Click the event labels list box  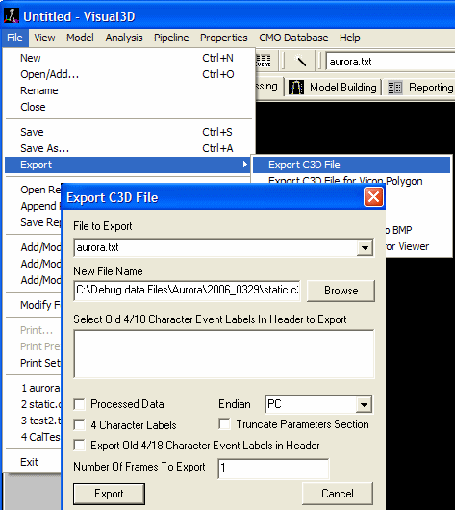pos(224,354)
